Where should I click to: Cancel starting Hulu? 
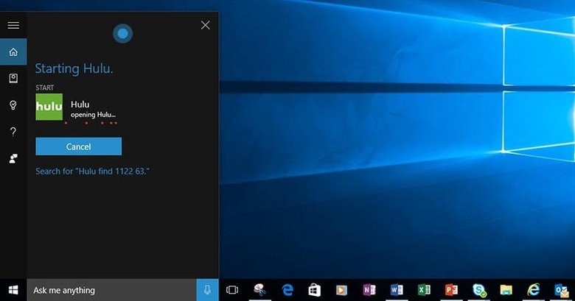[x=78, y=146]
